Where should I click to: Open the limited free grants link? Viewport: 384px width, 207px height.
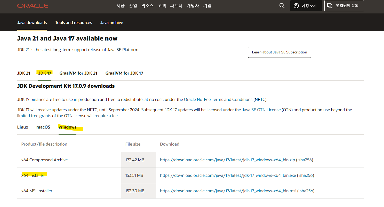34,116
